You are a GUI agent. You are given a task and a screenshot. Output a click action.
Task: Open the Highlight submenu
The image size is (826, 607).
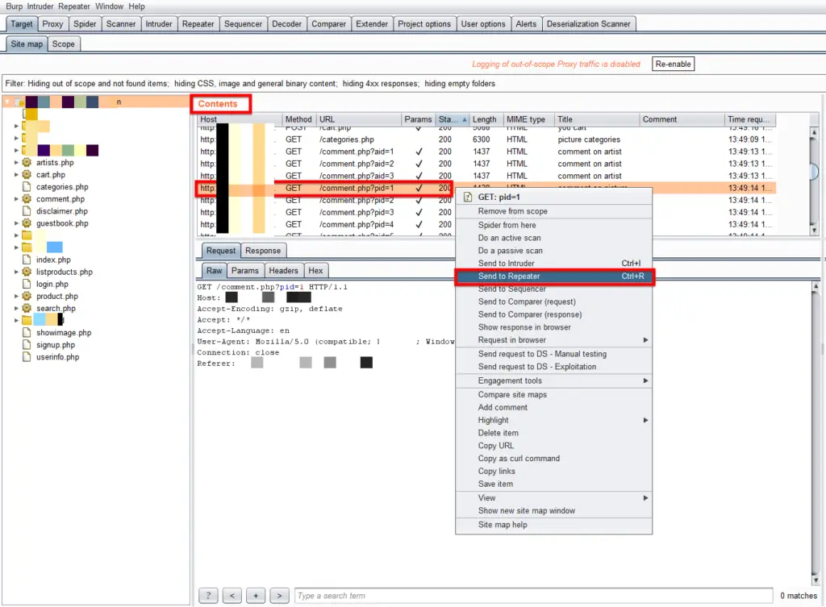point(553,420)
